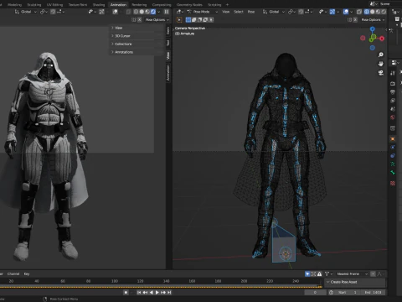Click the Z axis on navigation gizmo

coord(373,29)
